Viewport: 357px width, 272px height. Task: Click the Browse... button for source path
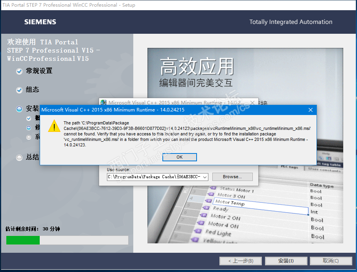(x=232, y=177)
